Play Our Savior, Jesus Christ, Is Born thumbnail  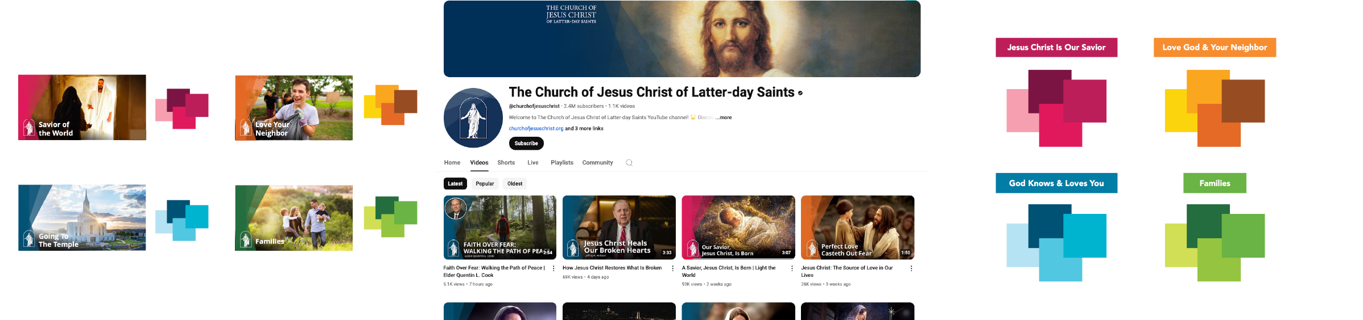[738, 228]
